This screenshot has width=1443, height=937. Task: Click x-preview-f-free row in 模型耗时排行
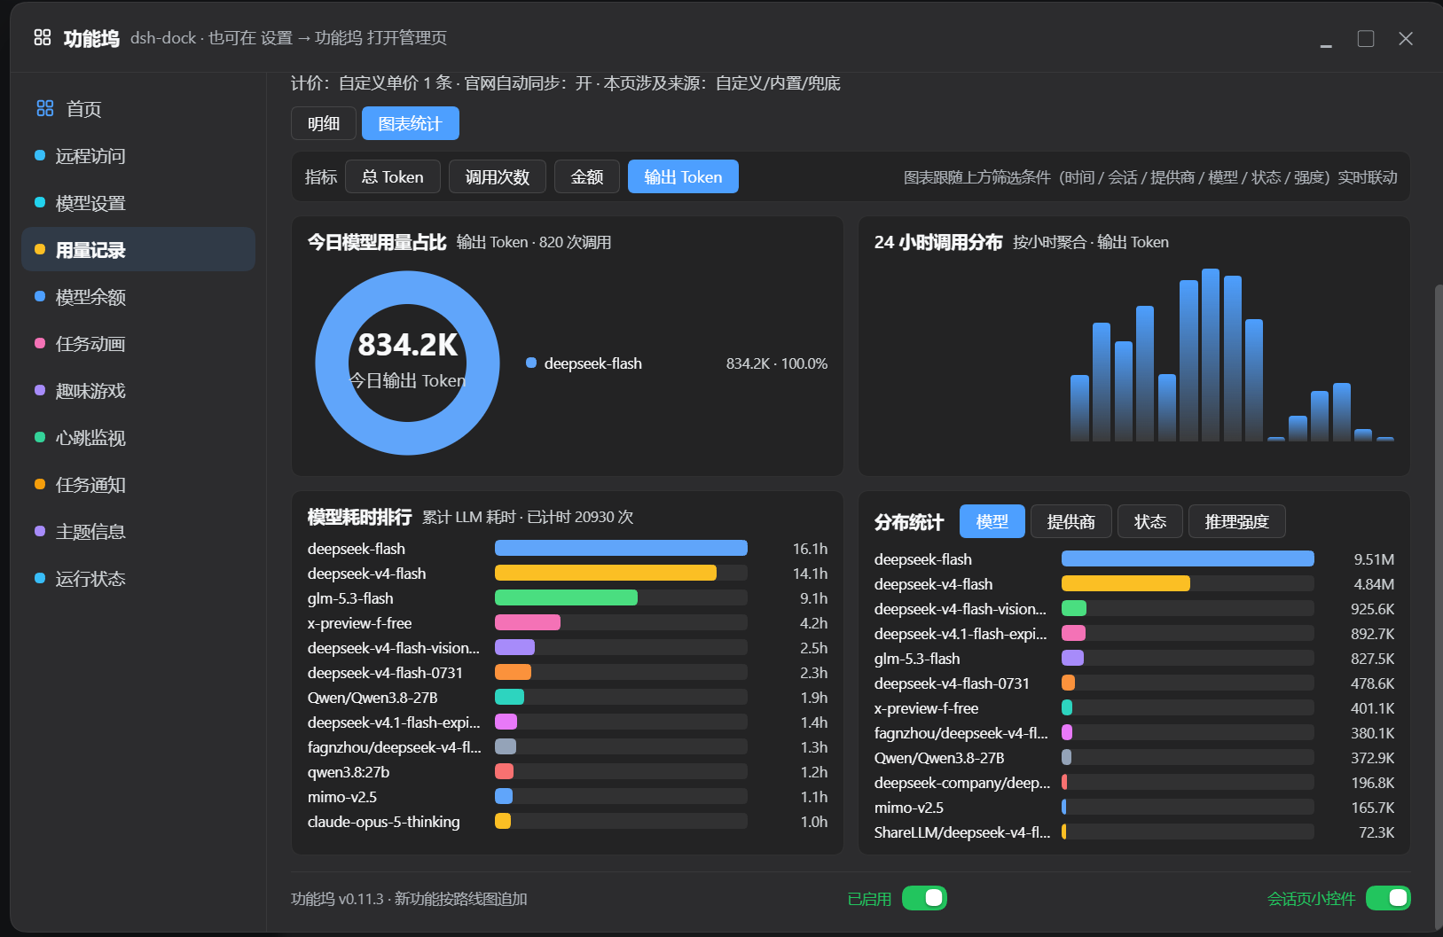[x=568, y=623]
